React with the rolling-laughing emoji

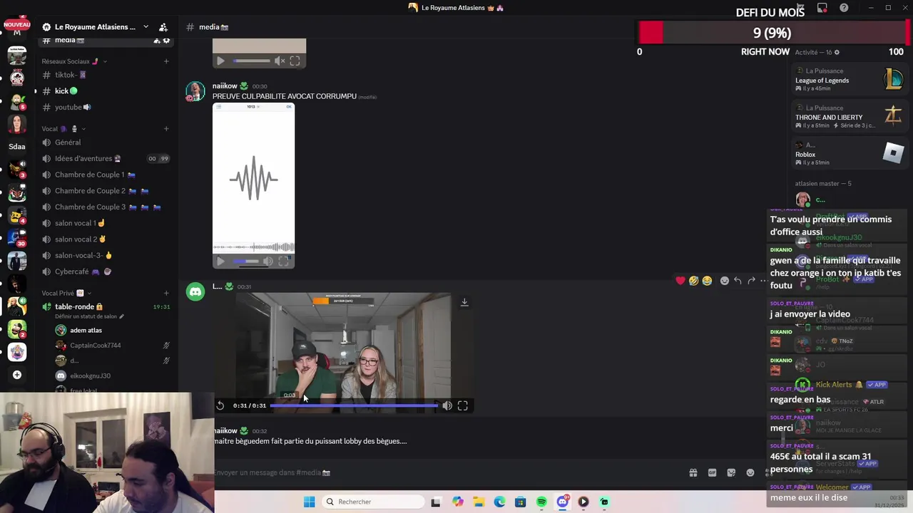(x=693, y=281)
